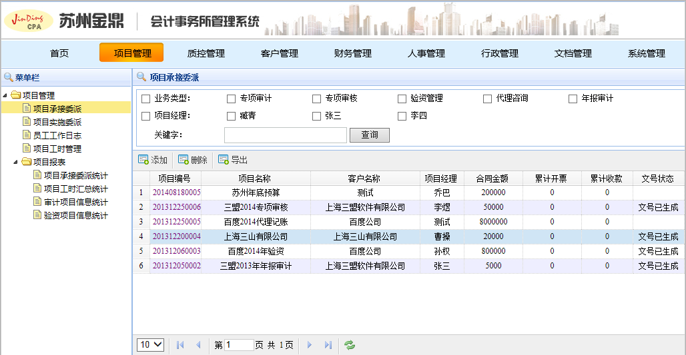Viewport: 686px width, 355px height.
Task: Click document icon beside 项目承接委派统计
Action: pyautogui.click(x=37, y=175)
